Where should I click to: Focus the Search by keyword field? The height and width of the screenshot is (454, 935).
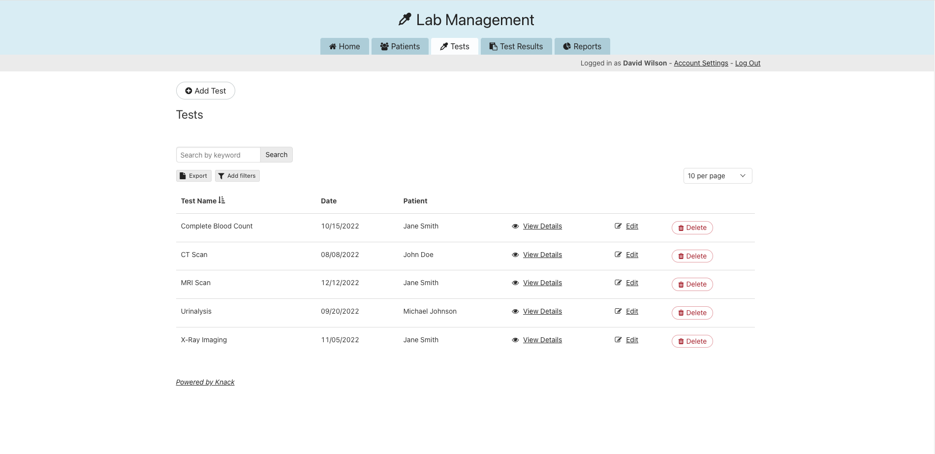[218, 155]
